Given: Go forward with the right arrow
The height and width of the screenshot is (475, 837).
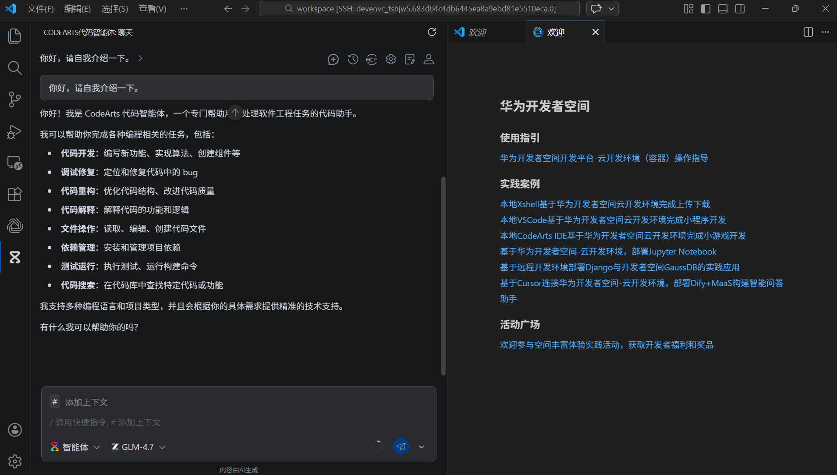Looking at the screenshot, I should (x=245, y=9).
